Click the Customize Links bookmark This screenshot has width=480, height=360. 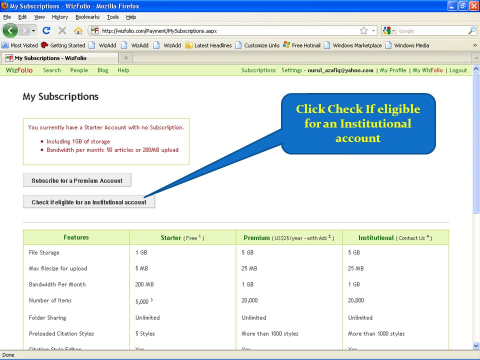coord(257,45)
